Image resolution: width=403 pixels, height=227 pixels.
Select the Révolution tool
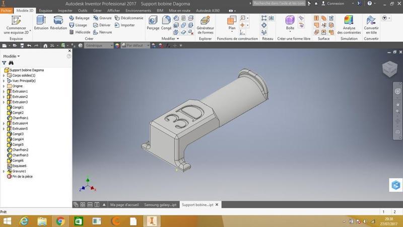coord(58,23)
